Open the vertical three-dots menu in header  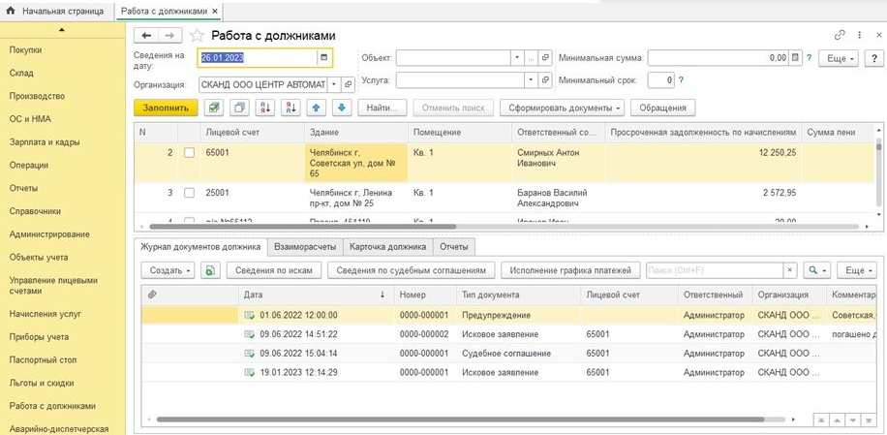[860, 35]
